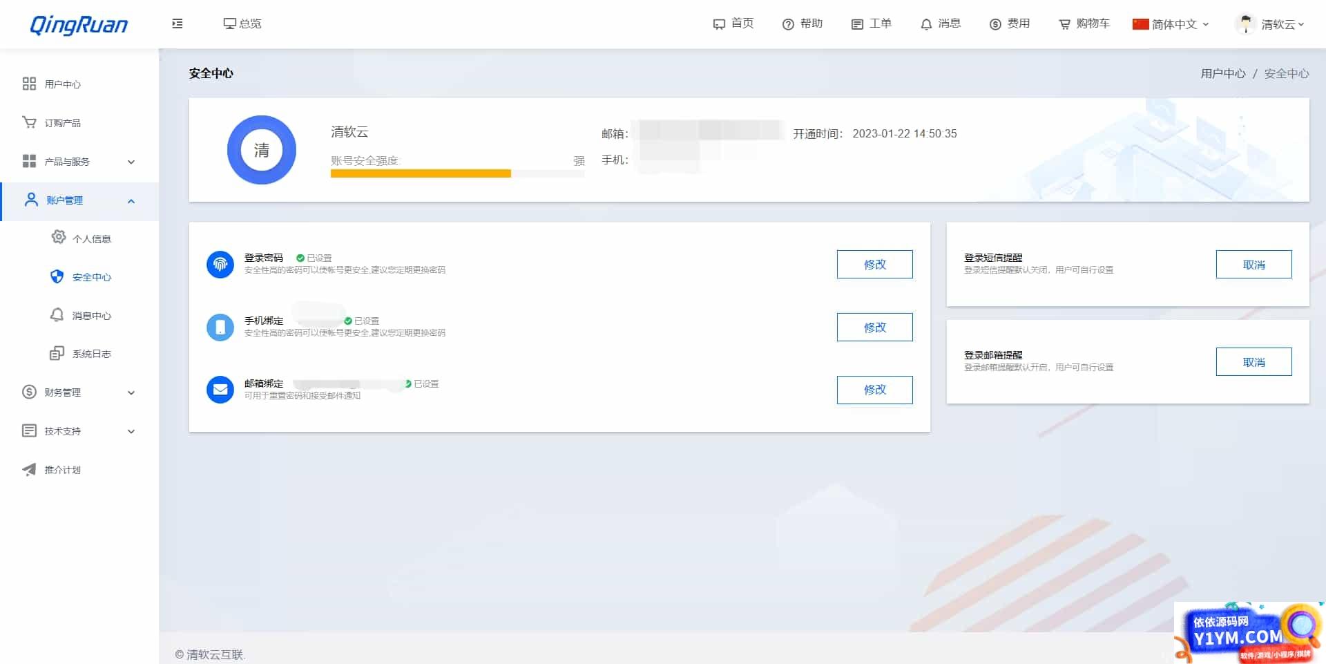Click the 个人信息 gear icon
Image resolution: width=1326 pixels, height=664 pixels.
click(x=59, y=237)
